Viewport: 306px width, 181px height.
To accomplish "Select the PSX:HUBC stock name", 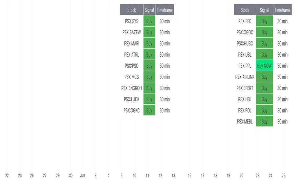I will pos(245,44).
